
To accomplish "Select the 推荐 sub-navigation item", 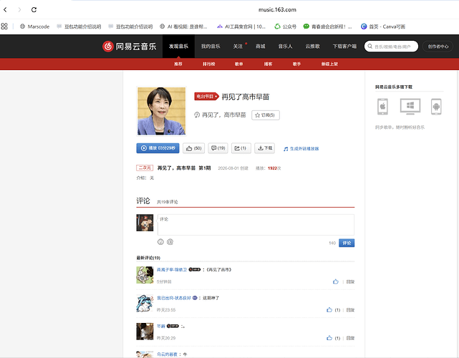I will pos(178,64).
